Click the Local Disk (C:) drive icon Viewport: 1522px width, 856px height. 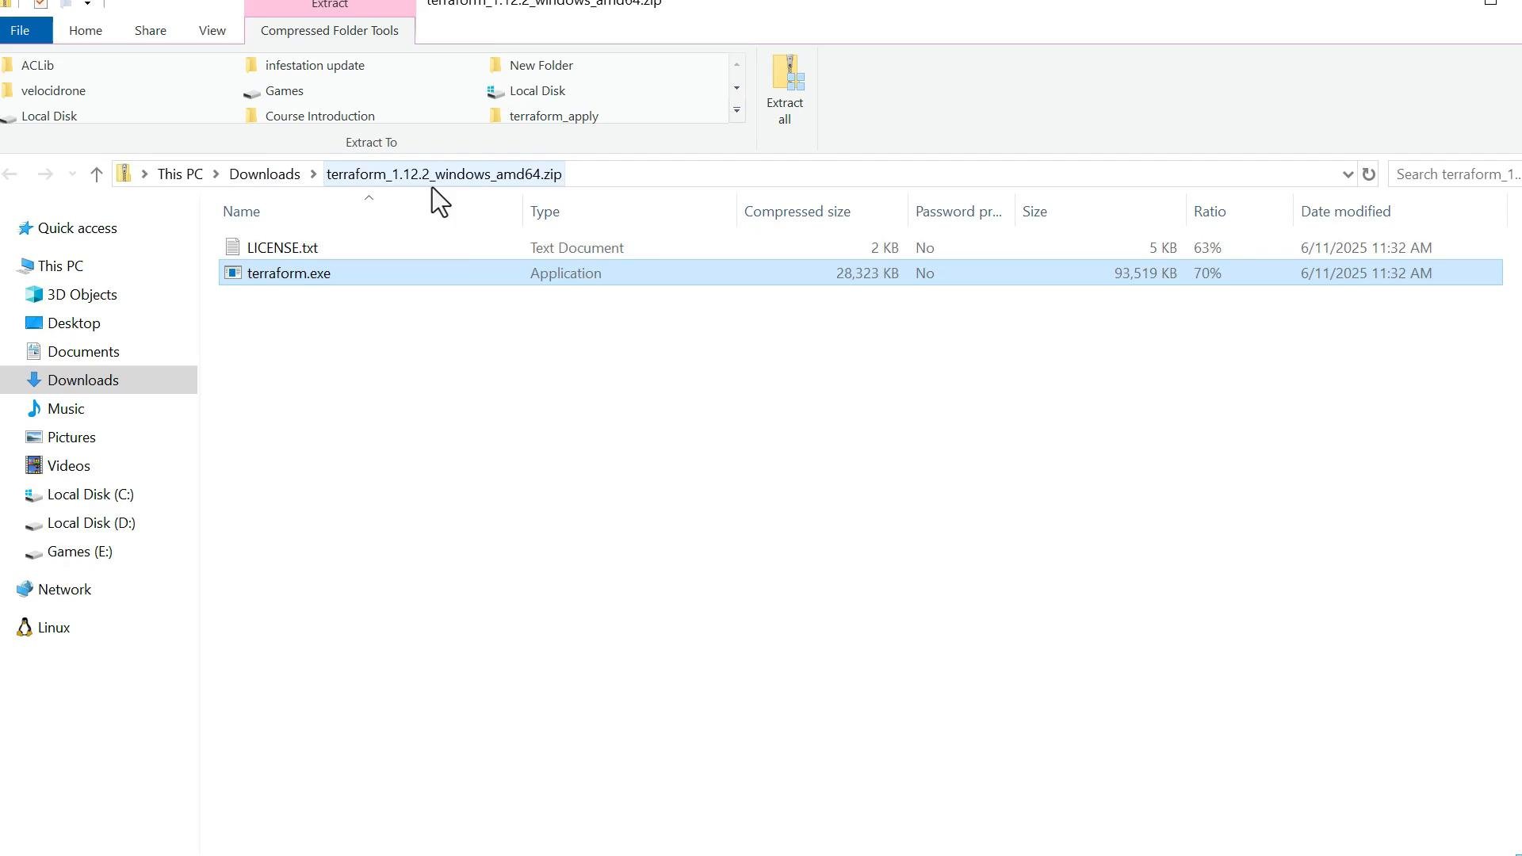tap(33, 495)
